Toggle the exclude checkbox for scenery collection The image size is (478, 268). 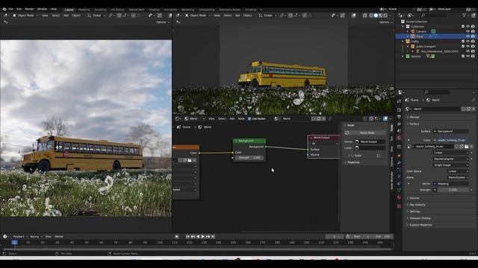click(463, 57)
